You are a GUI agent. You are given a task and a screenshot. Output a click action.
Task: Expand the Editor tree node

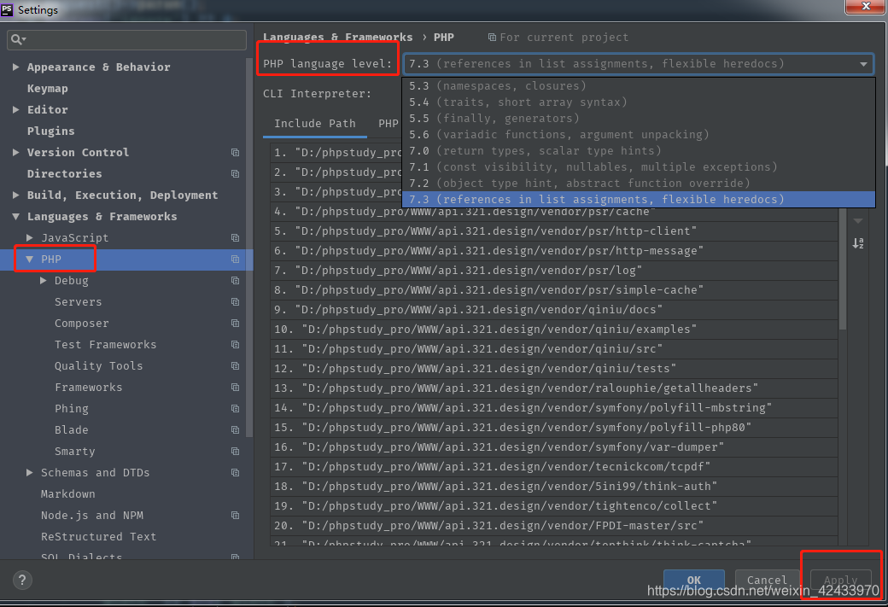pyautogui.click(x=15, y=109)
